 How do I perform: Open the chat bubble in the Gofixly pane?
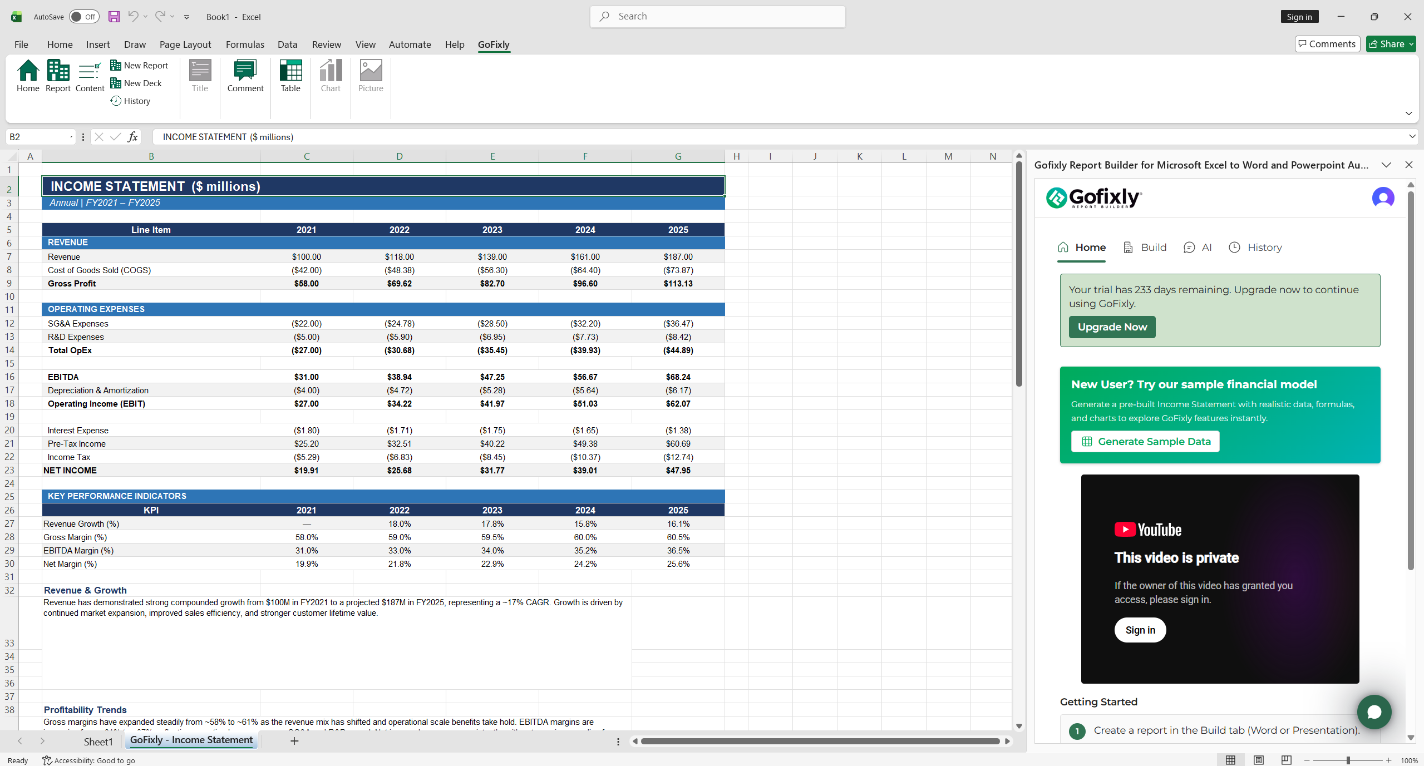(1374, 712)
